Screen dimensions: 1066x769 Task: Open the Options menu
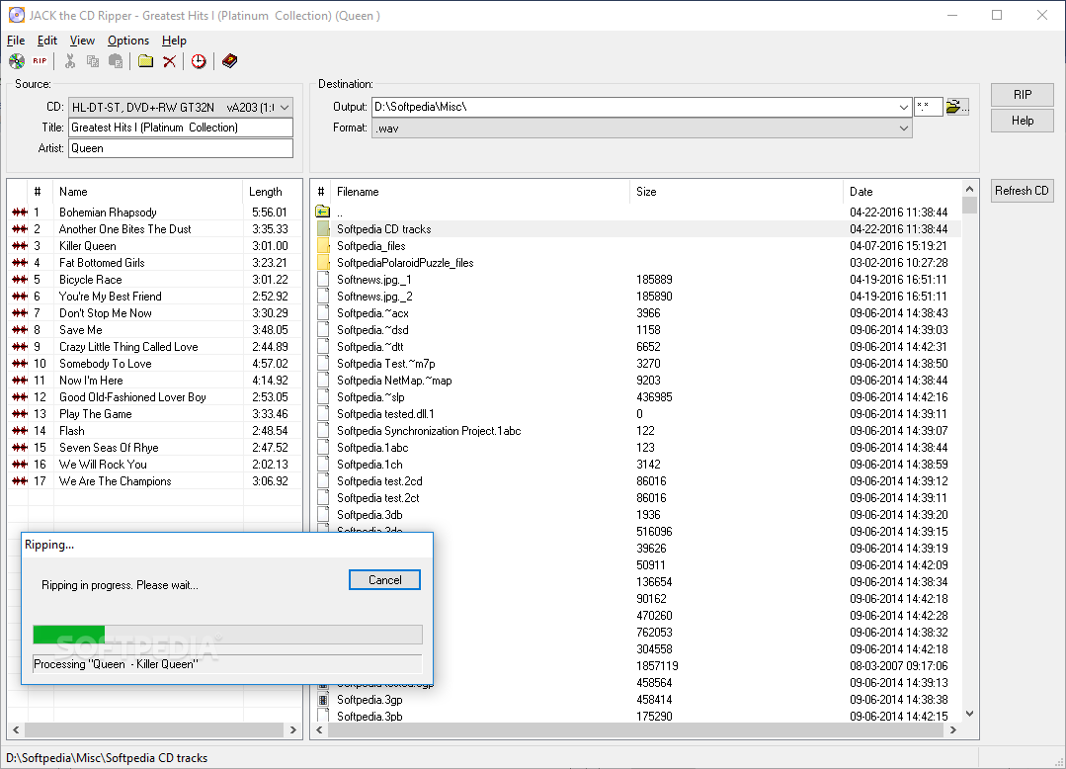(x=127, y=41)
